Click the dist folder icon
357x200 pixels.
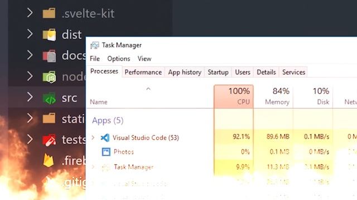[49, 34]
